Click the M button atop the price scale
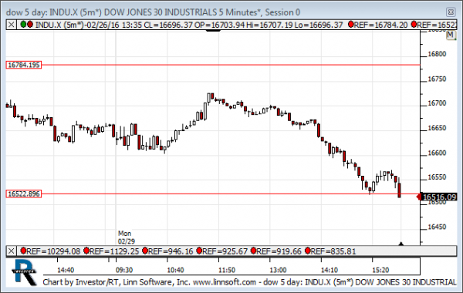Viewport: 463px width, 293px height. click(451, 35)
